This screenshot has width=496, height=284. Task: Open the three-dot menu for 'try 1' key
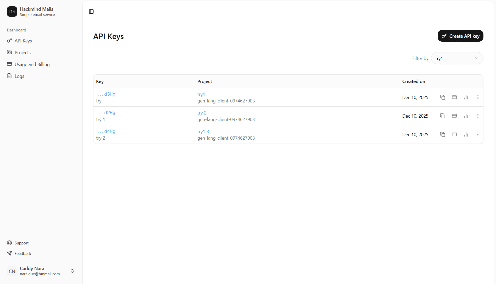click(478, 116)
